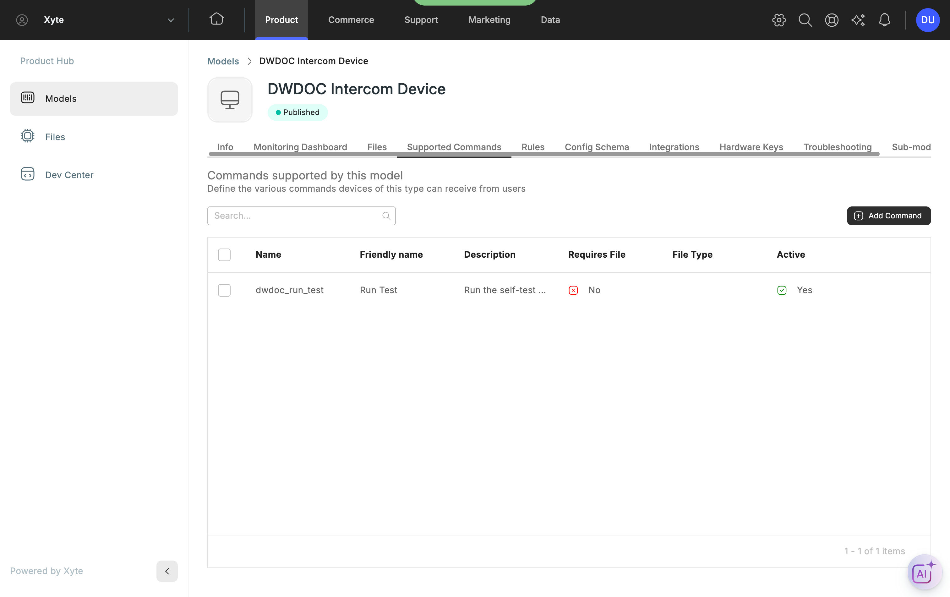Open Models in the sidebar
Image resolution: width=950 pixels, height=597 pixels.
tap(94, 99)
